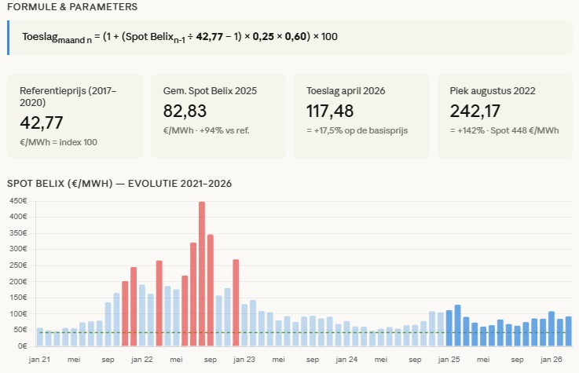579x373 pixels.
Task: Open the Gem. Spot Belix 2025 card
Action: [x=218, y=116]
